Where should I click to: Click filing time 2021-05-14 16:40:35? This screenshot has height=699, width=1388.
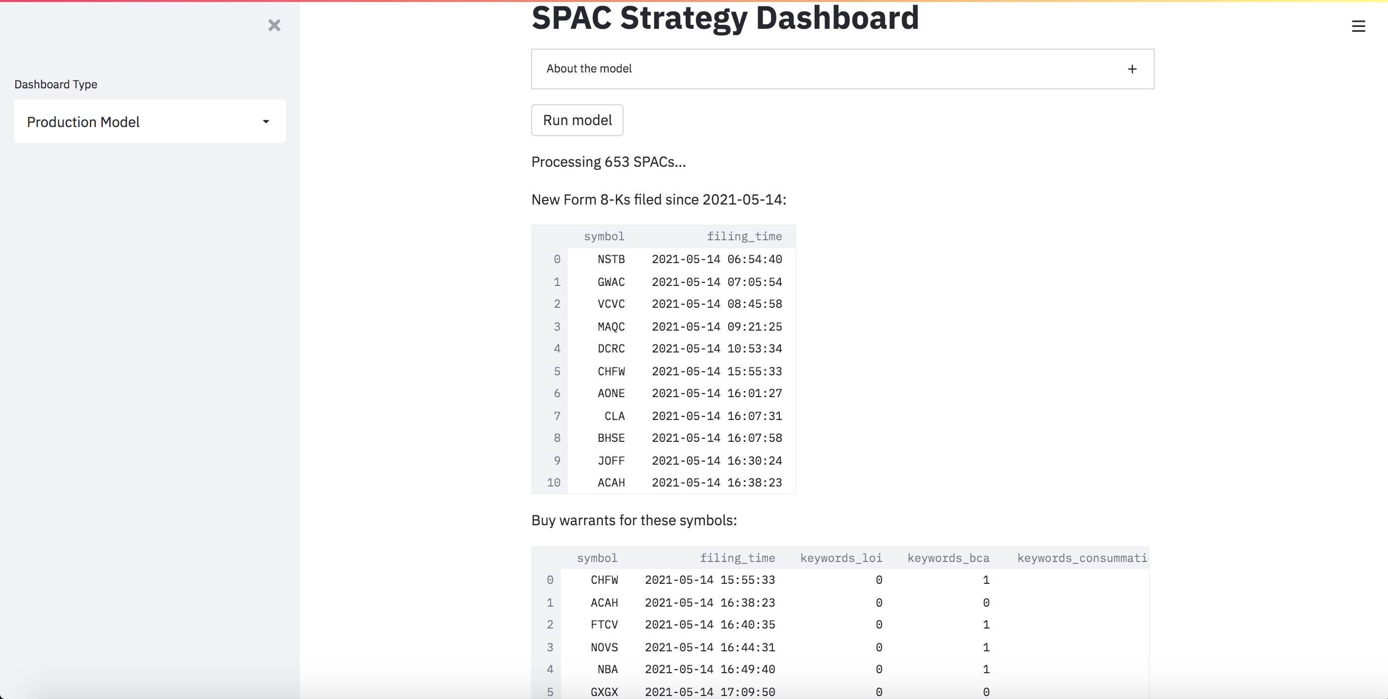(x=709, y=625)
